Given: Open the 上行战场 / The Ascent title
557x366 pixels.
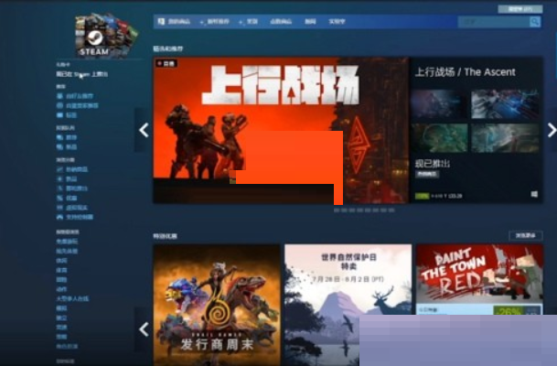Looking at the screenshot, I should [x=465, y=72].
